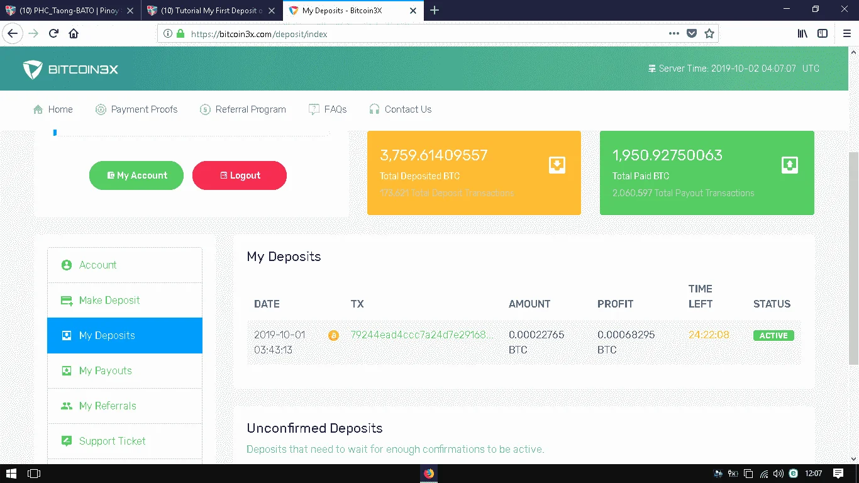
Task: Open the Firefox hamburger menu
Action: click(x=846, y=34)
